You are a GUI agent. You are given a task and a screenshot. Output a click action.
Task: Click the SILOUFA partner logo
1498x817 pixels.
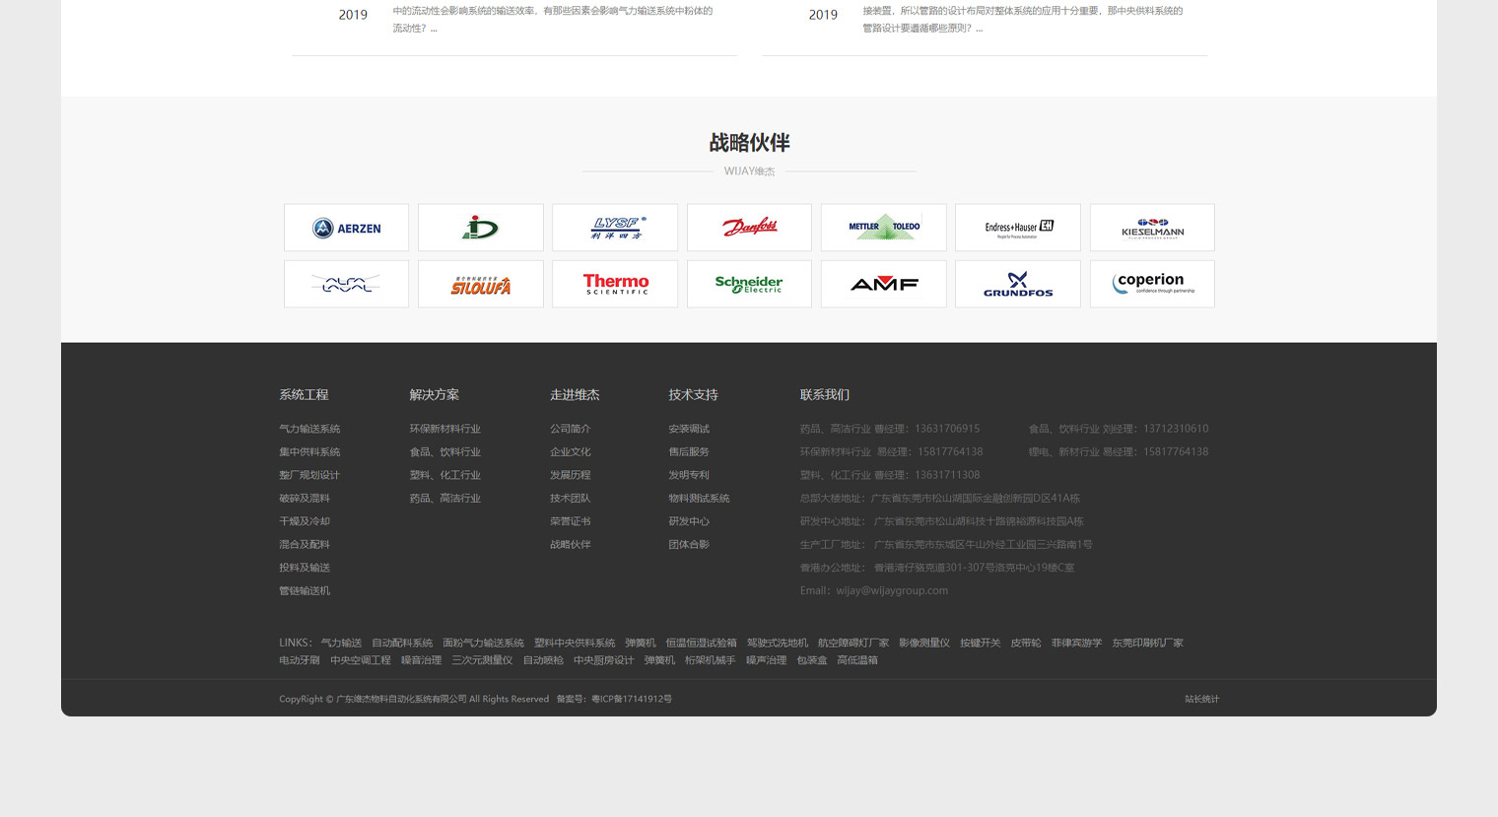click(x=481, y=284)
